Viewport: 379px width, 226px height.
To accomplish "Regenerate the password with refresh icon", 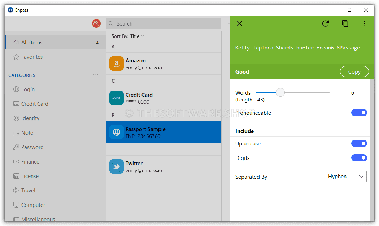I will [326, 23].
